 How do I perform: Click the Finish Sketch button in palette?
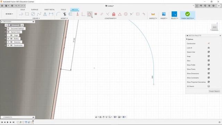coord(214,91)
